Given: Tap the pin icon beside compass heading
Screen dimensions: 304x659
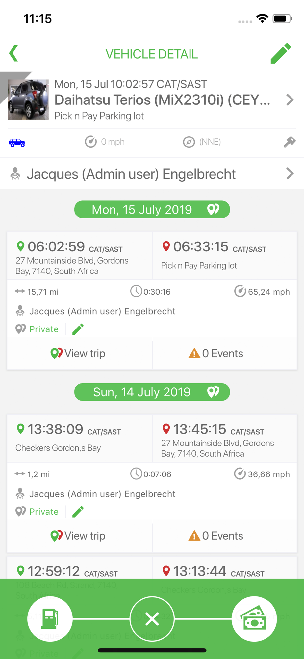Looking at the screenshot, I should tap(290, 142).
